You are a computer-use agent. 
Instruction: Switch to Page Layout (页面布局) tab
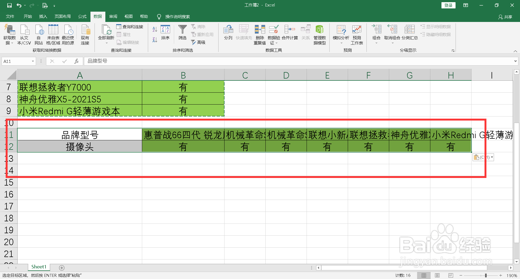click(x=63, y=17)
